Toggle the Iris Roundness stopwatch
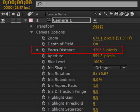This screenshot has width=140, height=112. (44, 79)
